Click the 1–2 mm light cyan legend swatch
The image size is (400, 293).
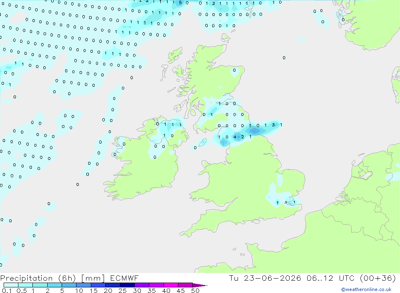[40, 285]
